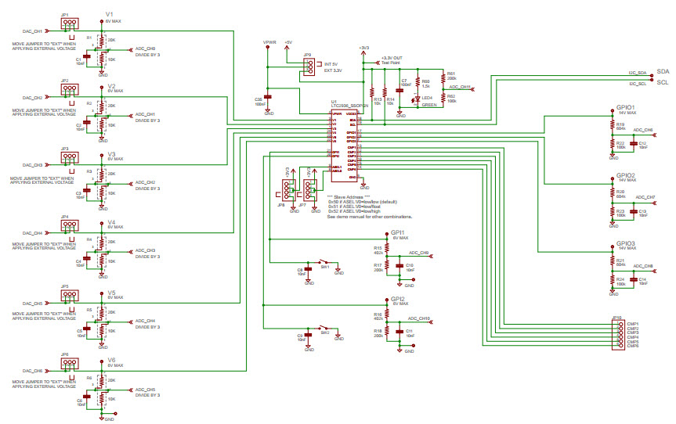The width and height of the screenshot is (676, 424).
Task: Select the JP10 comparator output header
Action: click(x=618, y=335)
